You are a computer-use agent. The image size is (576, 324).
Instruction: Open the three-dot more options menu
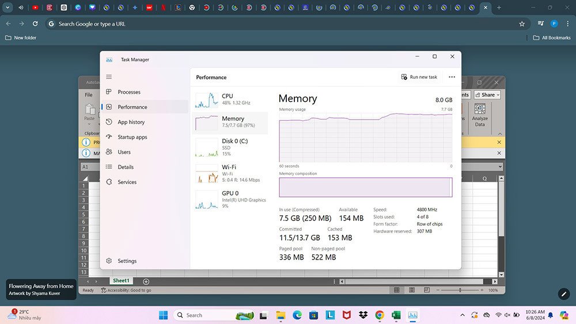[x=452, y=77]
